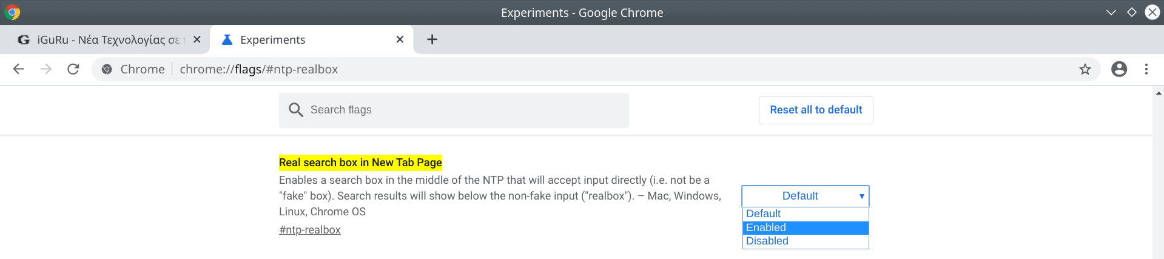The image size is (1164, 259).
Task: Close the Experiments tab
Action: pos(400,39)
